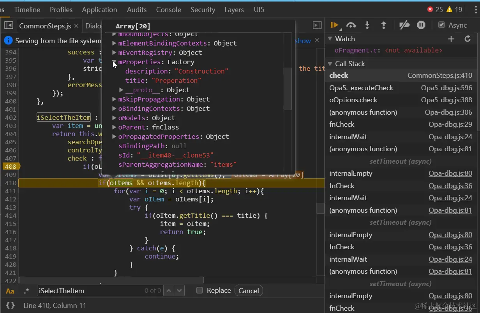Screen dimensions: 480x313
Task: Collapse the Watch section
Action: coord(330,39)
